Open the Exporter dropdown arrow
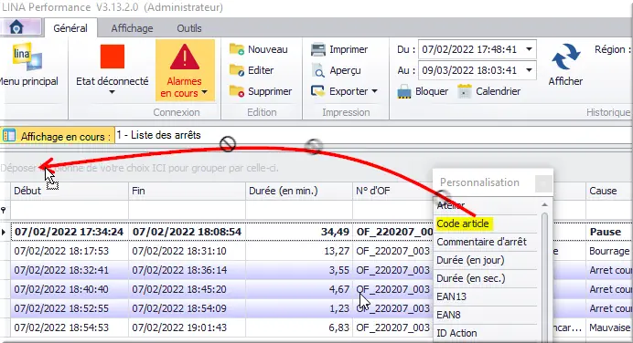633x343 pixels. pyautogui.click(x=374, y=91)
